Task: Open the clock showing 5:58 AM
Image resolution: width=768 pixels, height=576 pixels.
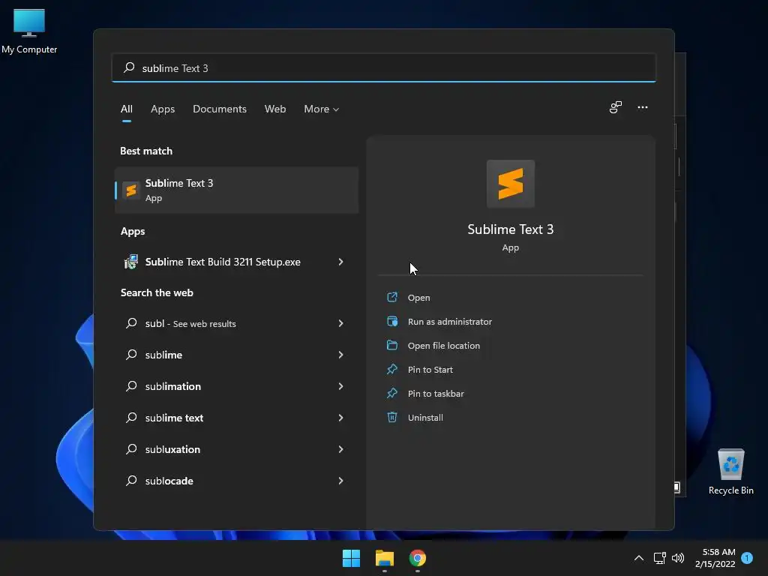Action: [715, 558]
